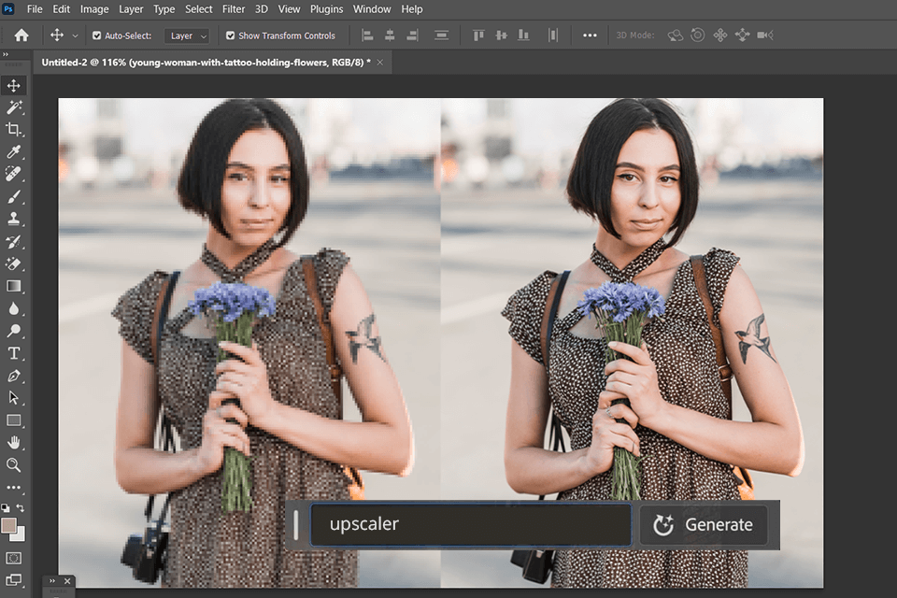Open the Help menu

click(412, 9)
